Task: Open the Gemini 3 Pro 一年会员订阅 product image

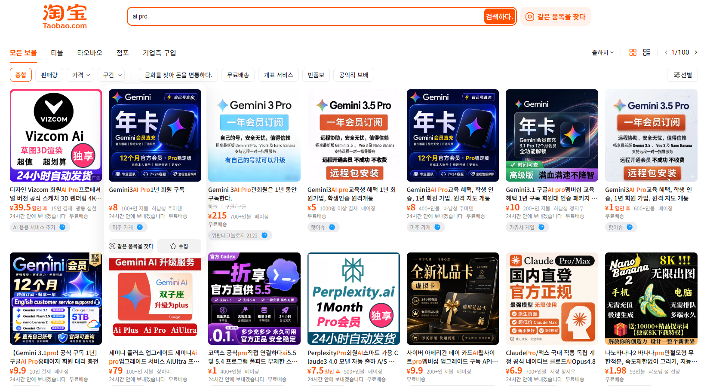Action: click(254, 135)
